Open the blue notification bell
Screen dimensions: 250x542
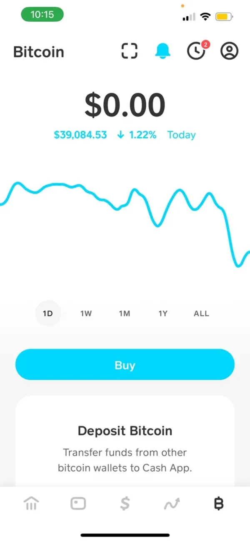click(x=163, y=52)
